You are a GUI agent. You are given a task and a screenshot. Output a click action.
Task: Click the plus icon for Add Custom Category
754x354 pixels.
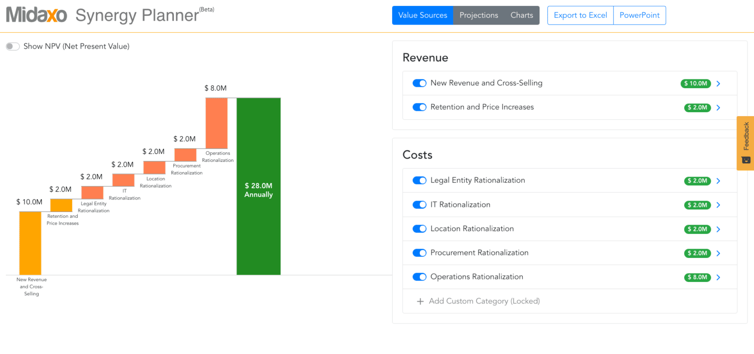(420, 302)
